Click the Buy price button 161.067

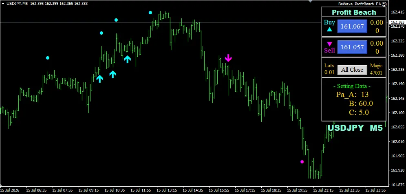353,26
